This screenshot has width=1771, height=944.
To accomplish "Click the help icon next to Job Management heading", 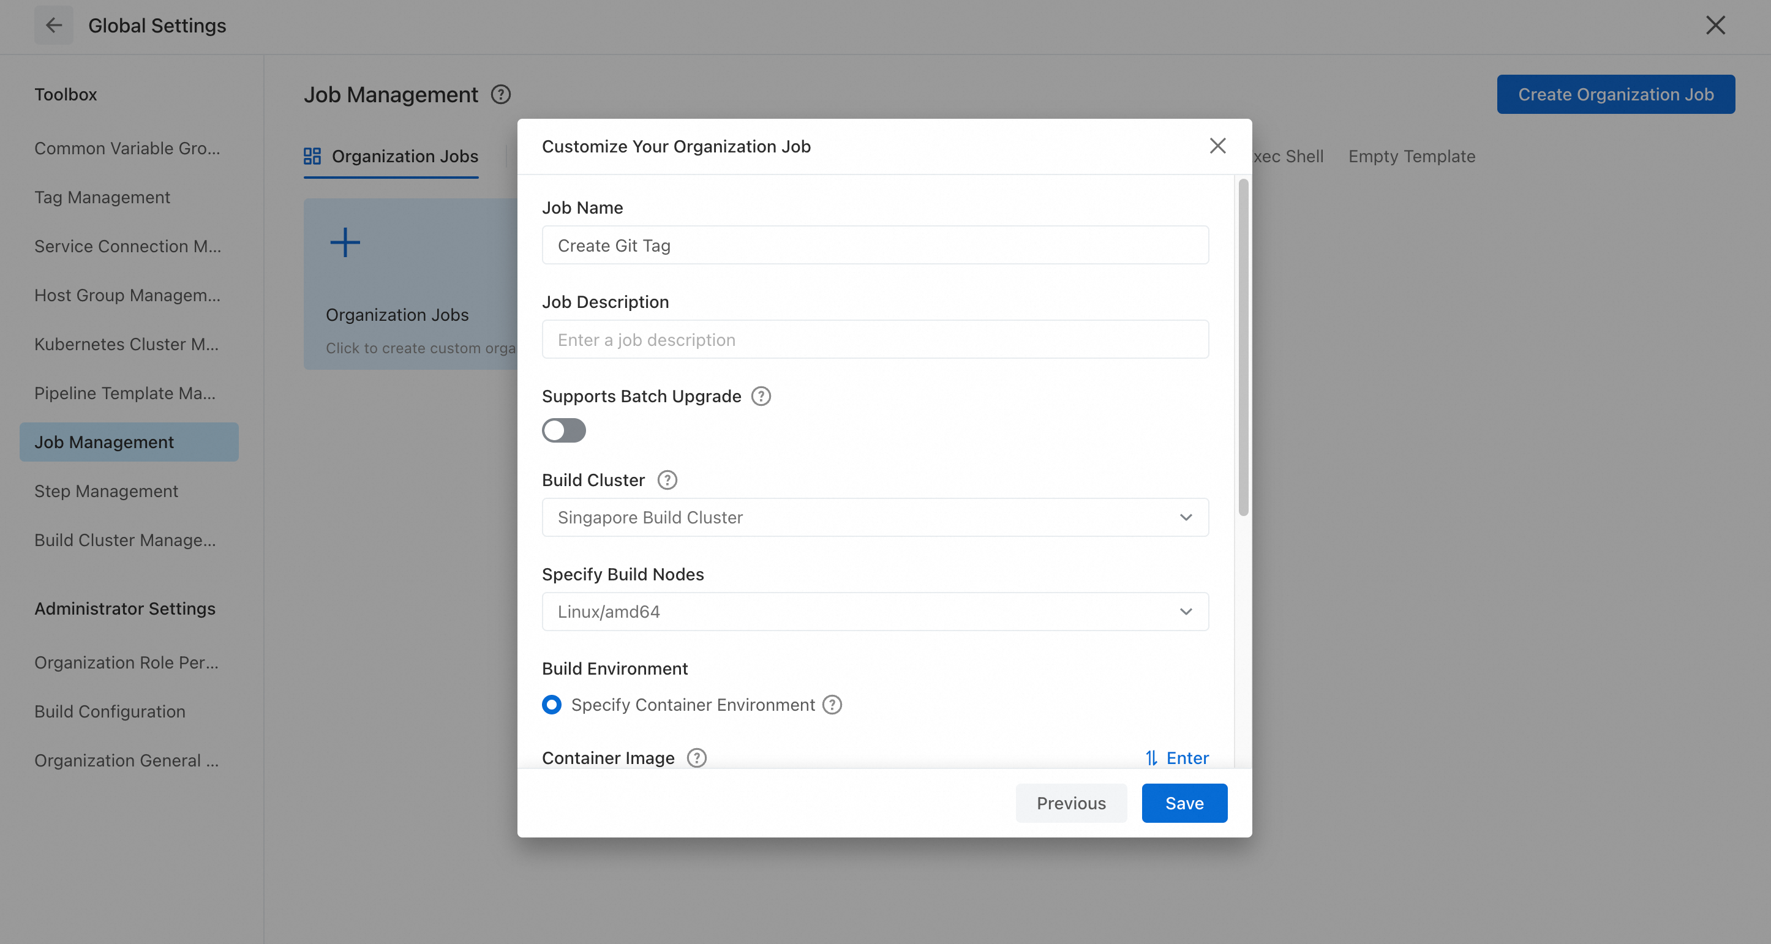I will [x=500, y=94].
